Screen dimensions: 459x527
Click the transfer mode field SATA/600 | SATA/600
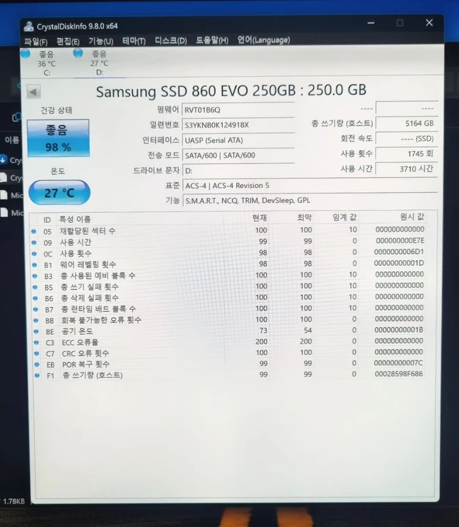pos(238,155)
